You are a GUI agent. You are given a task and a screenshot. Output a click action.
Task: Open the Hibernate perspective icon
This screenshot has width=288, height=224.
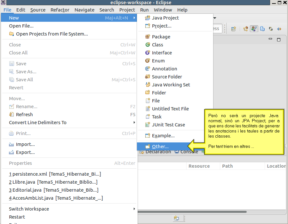pyautogui.click(x=271, y=29)
